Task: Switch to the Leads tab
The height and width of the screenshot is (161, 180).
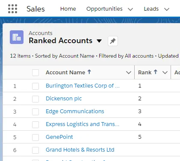Action: [x=151, y=9]
